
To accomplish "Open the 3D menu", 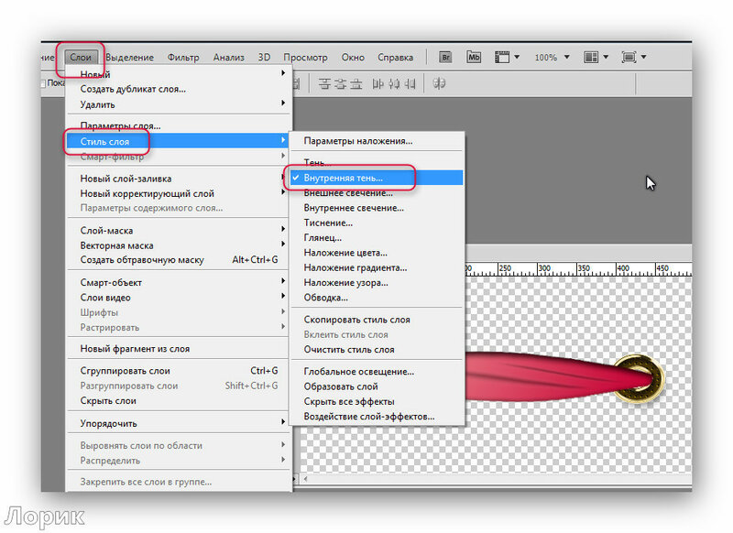I will 264,57.
